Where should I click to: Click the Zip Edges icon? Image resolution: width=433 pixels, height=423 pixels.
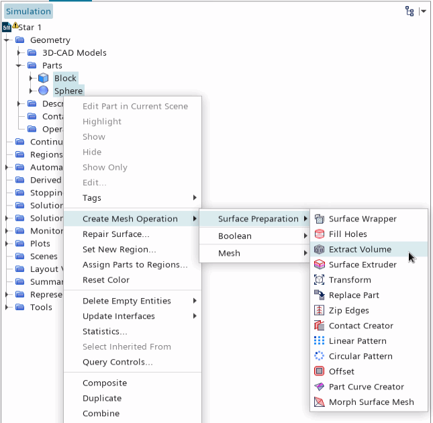coord(319,310)
